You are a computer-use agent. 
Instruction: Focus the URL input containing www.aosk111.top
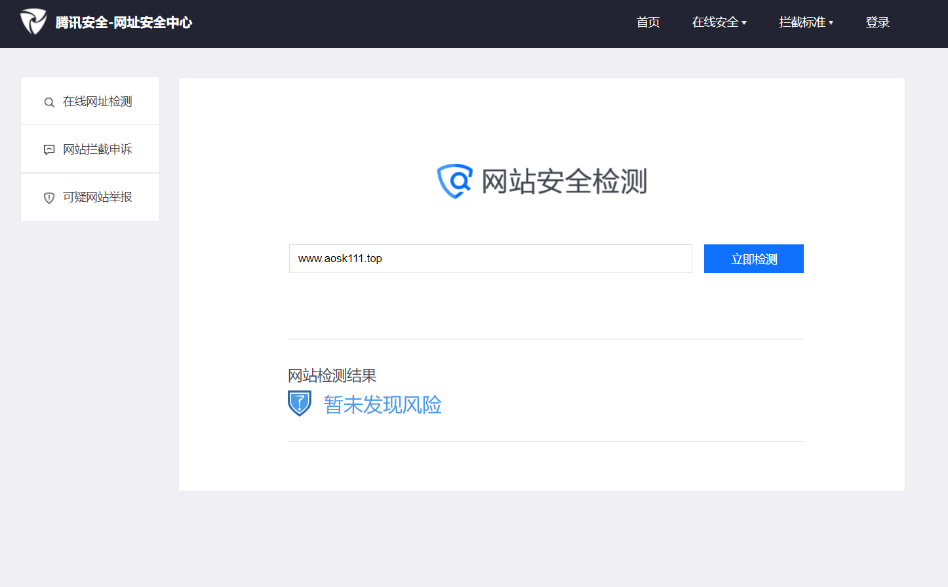(490, 259)
